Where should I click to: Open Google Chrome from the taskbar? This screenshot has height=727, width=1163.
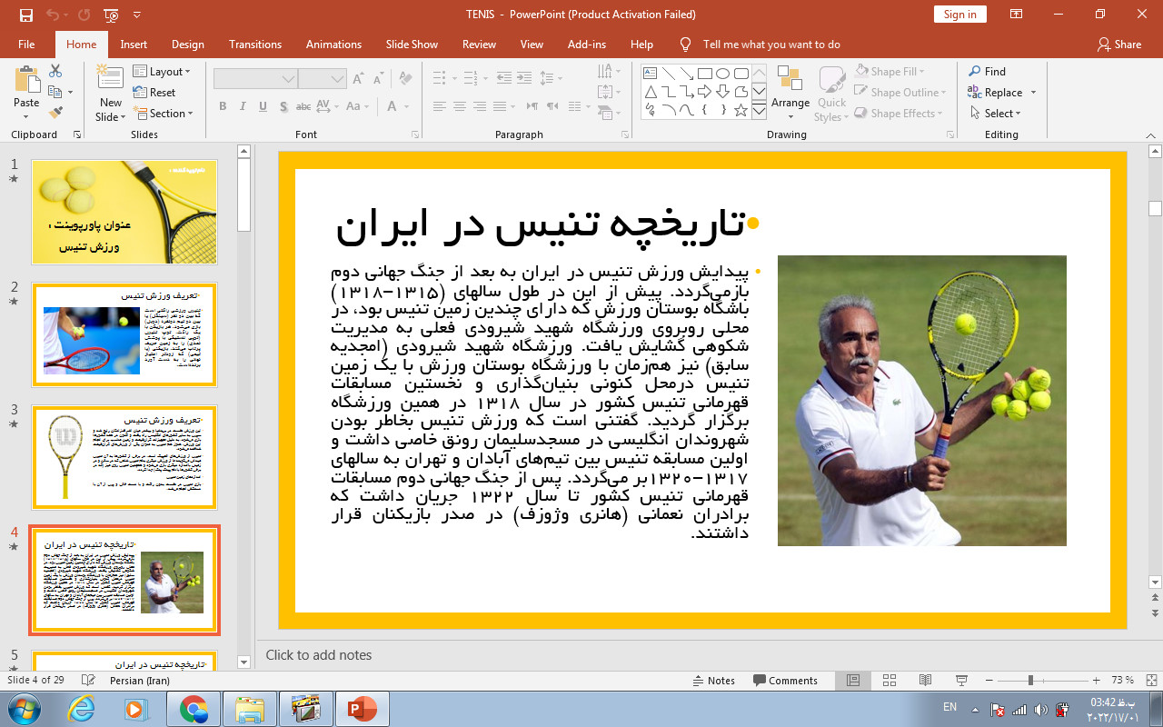tap(194, 709)
